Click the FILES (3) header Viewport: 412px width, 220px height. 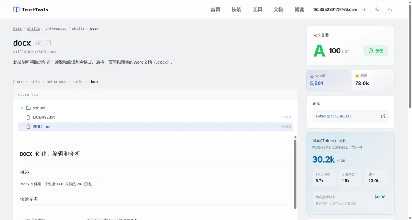28,95
